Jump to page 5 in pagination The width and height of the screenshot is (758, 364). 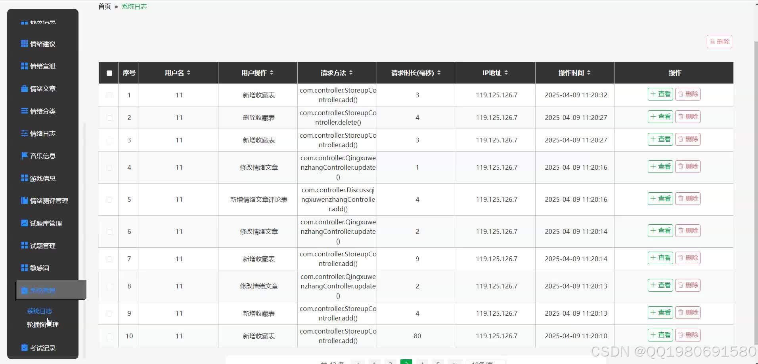[x=438, y=362]
